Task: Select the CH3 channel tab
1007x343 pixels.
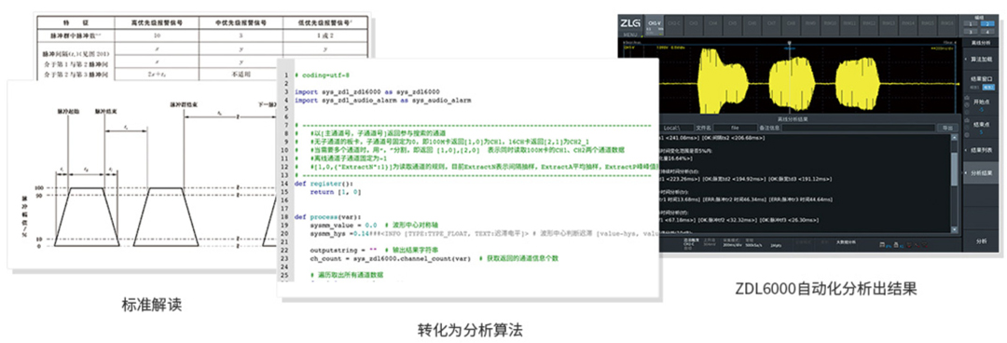Action: (x=694, y=25)
